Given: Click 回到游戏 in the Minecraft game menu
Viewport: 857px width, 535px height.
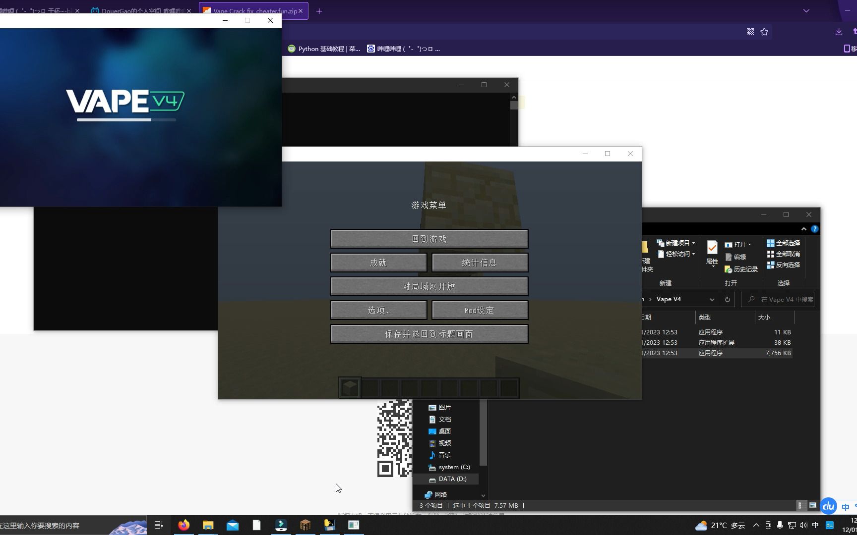Looking at the screenshot, I should pyautogui.click(x=429, y=238).
